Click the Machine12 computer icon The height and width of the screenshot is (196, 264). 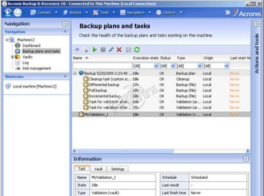(x=12, y=40)
